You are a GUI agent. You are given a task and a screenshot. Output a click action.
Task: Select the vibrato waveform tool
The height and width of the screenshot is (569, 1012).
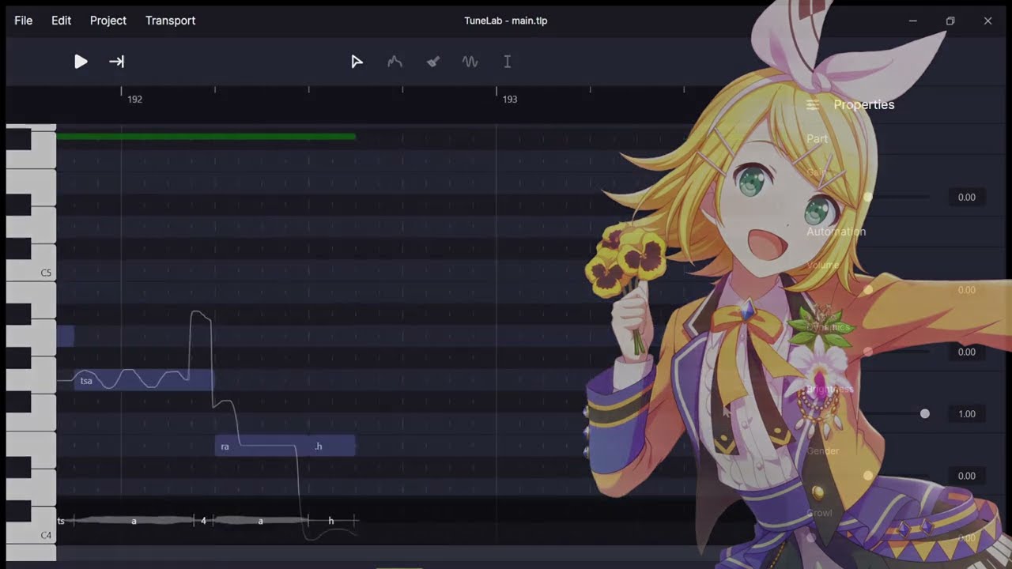point(470,62)
